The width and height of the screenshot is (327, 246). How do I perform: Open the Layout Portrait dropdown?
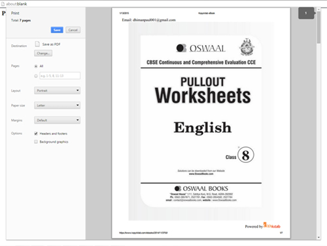57,90
